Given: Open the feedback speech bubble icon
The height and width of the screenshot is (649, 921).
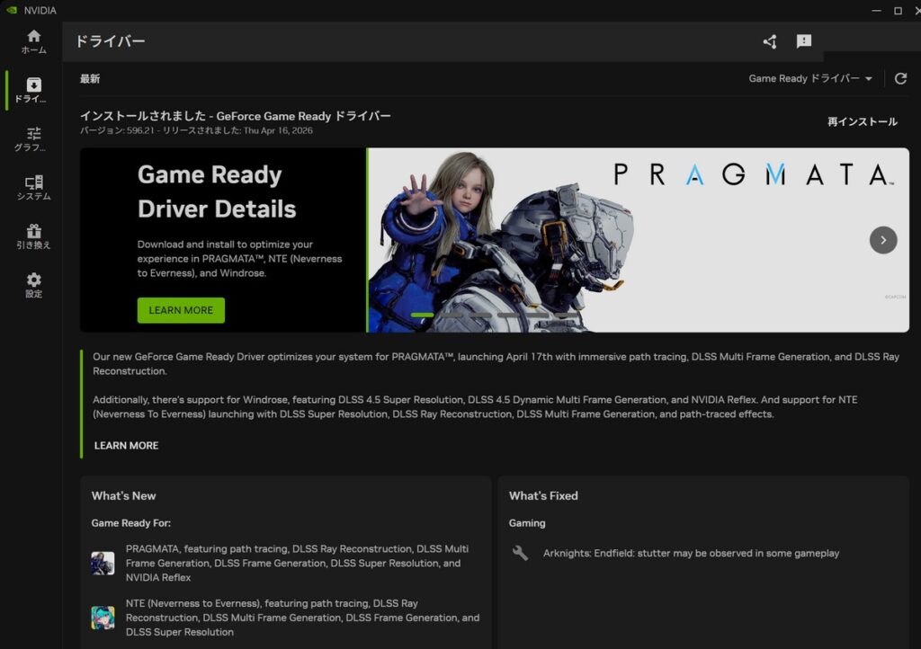Looking at the screenshot, I should tap(804, 41).
